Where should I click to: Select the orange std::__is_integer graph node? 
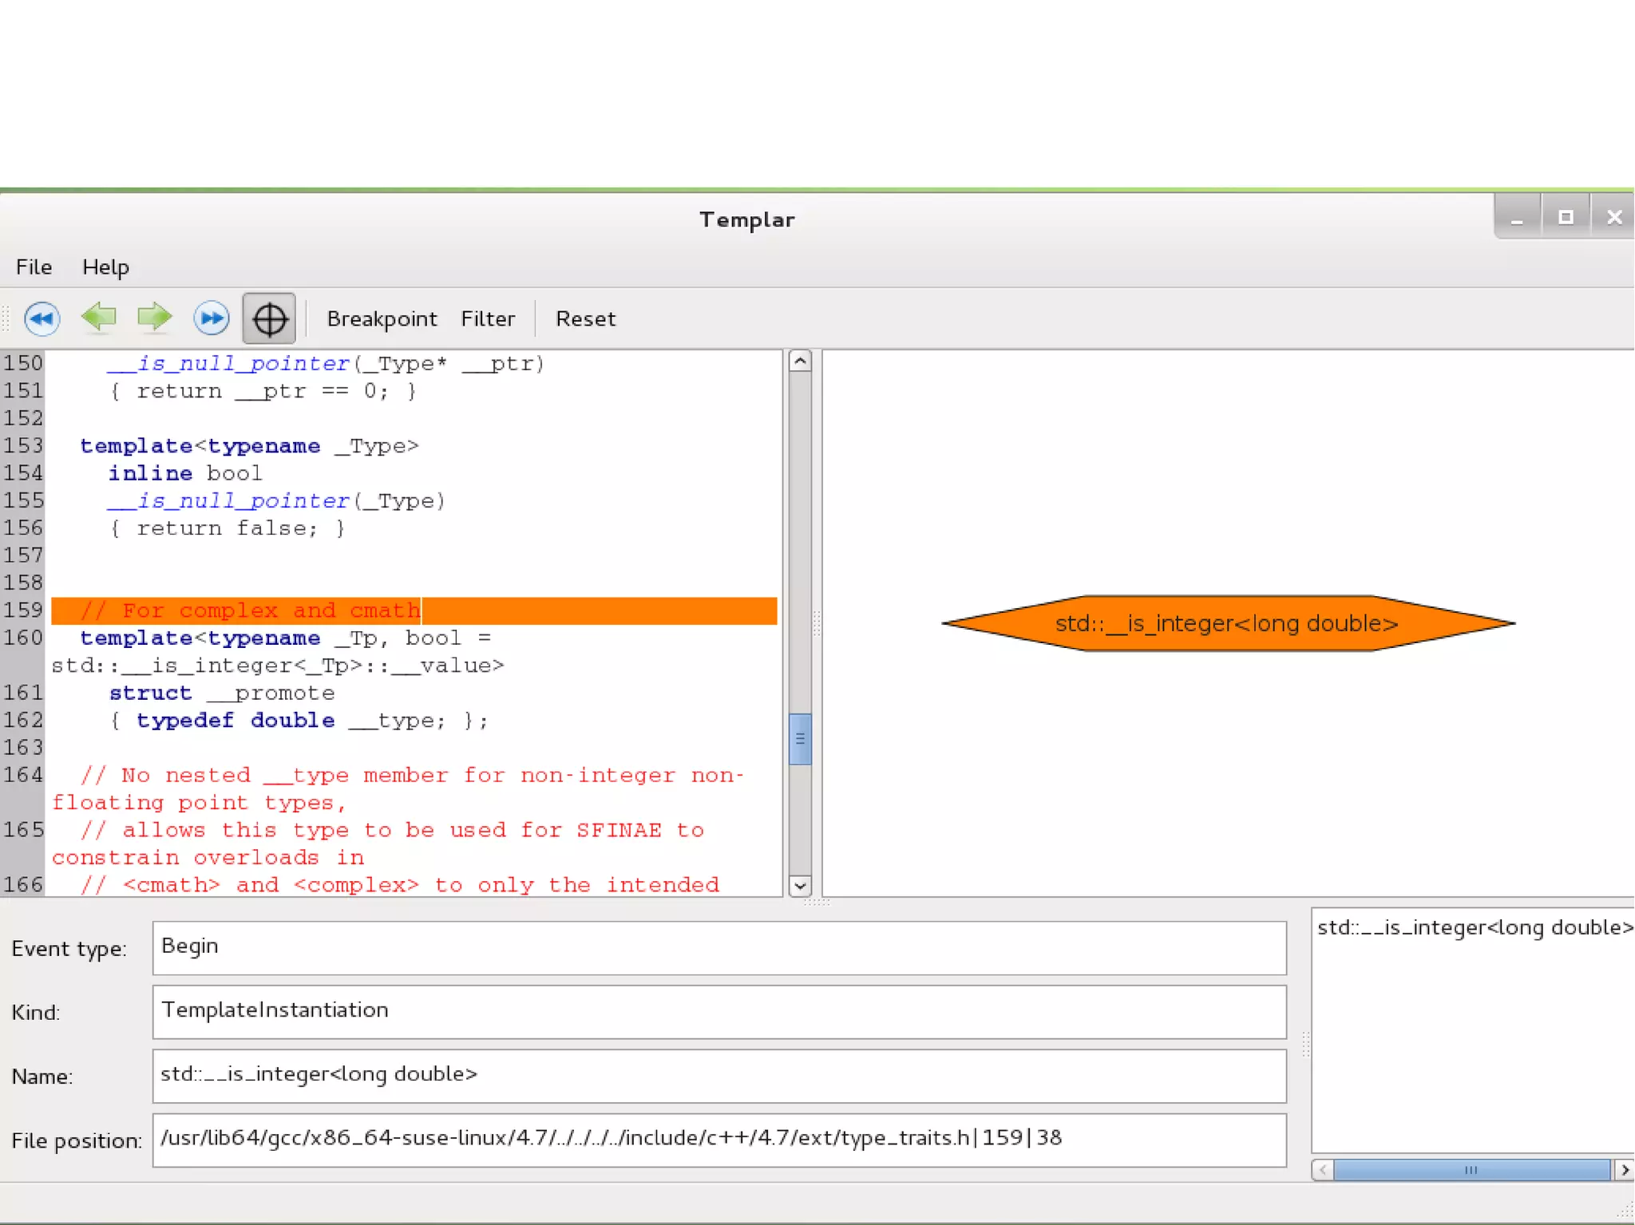[x=1226, y=623]
